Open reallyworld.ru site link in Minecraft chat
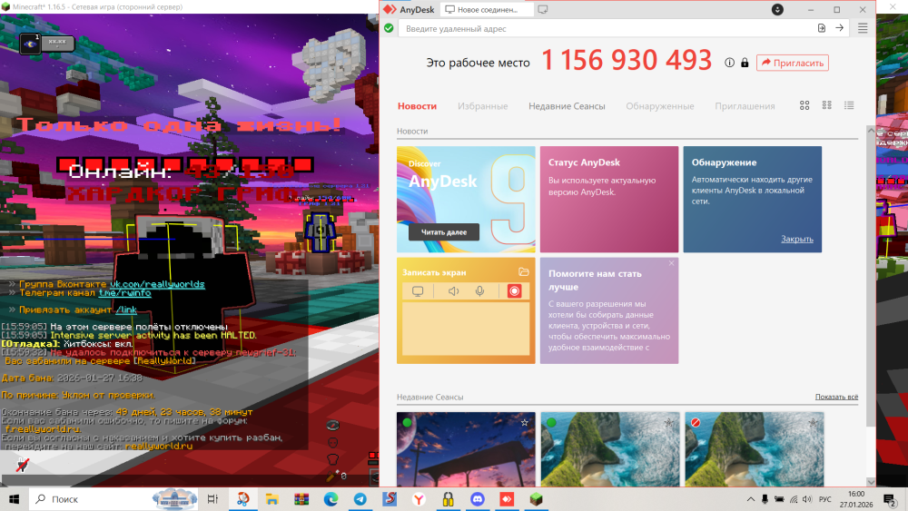Viewport: 908px width, 511px height. tap(159, 447)
